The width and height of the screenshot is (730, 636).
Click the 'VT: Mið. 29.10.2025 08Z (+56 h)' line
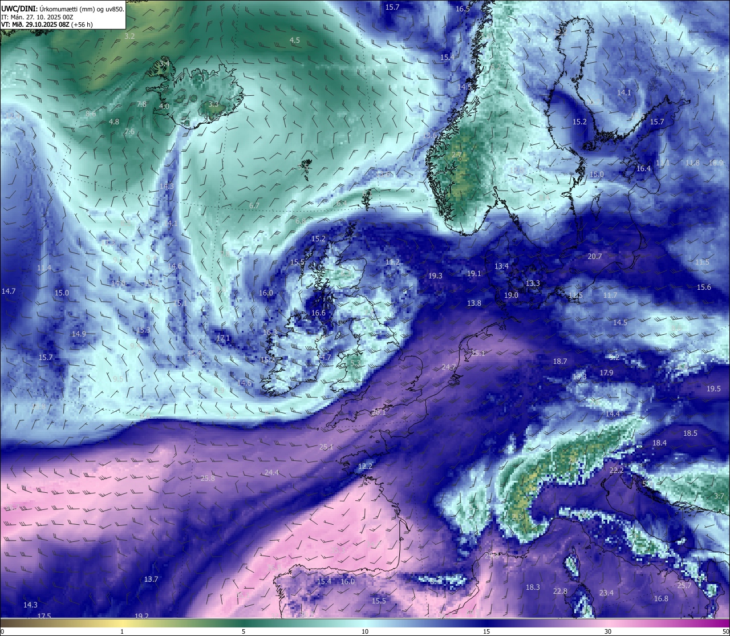point(47,25)
